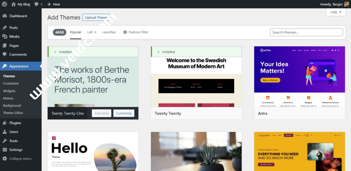The width and height of the screenshot is (351, 171).
Task: Click the Settings sliders icon
Action: click(x=5, y=150)
